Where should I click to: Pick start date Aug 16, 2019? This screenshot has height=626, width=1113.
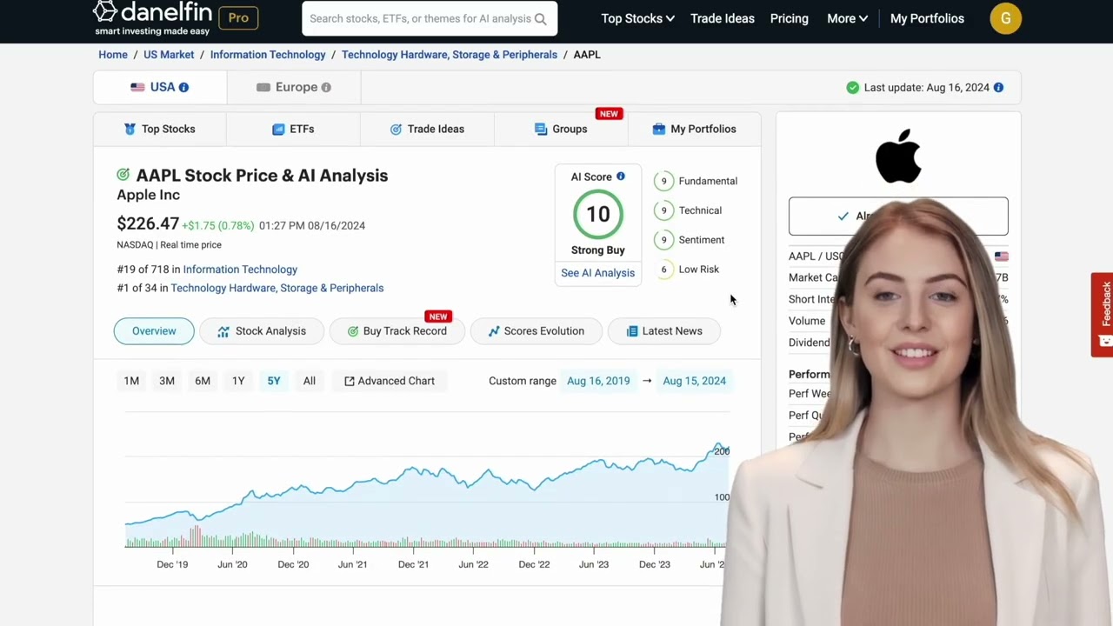point(598,381)
